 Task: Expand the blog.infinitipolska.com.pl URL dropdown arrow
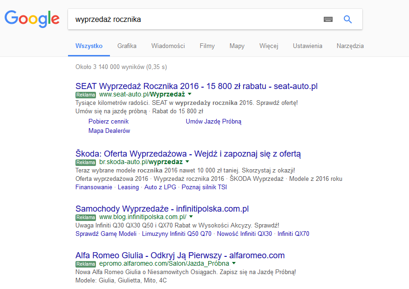coord(191,217)
